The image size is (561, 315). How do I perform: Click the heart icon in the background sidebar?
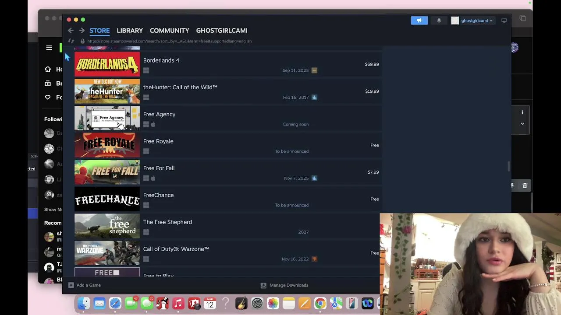pos(48,97)
